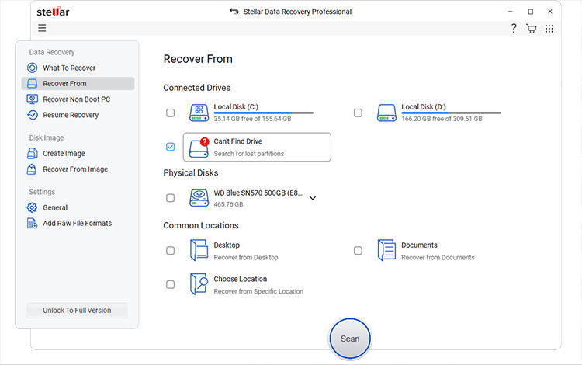Click WD Blue SN570 500GB disk name
The image size is (582, 365).
[258, 193]
